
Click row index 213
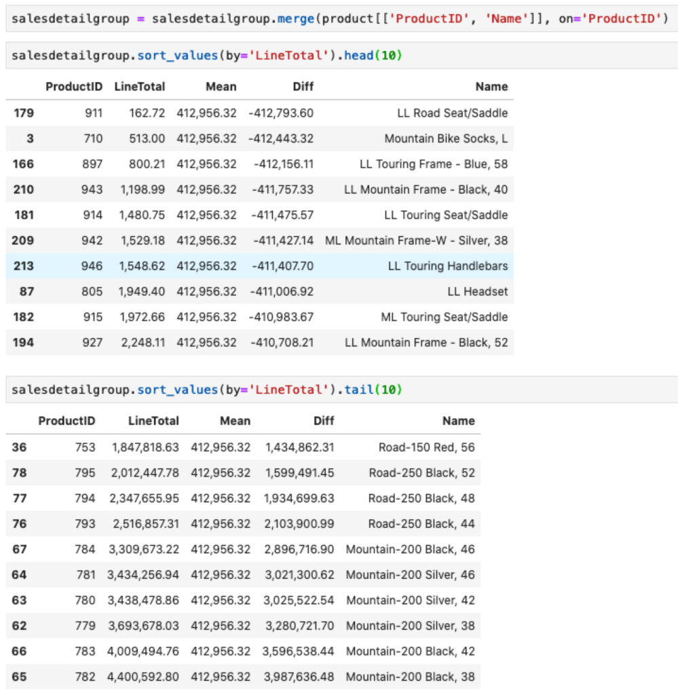click(24, 266)
